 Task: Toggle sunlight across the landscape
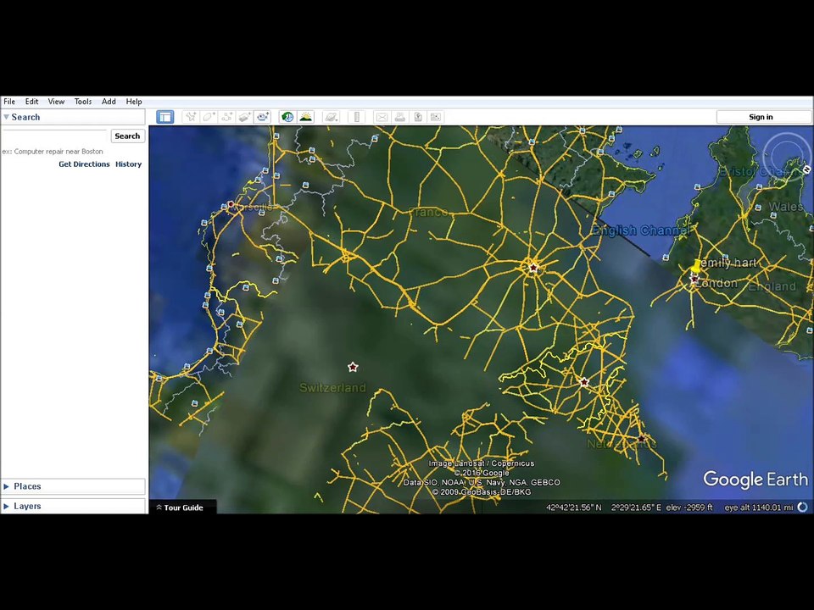point(306,117)
